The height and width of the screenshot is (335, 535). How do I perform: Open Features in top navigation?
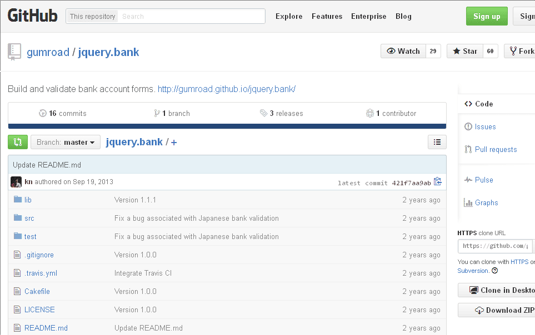click(x=327, y=16)
